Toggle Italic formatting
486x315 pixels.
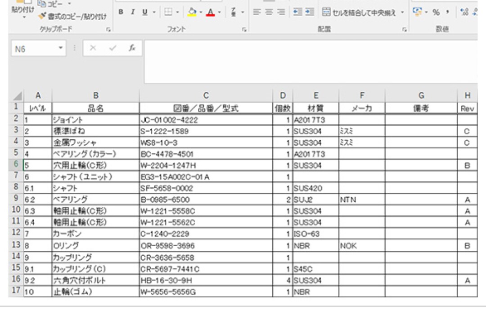click(x=133, y=12)
